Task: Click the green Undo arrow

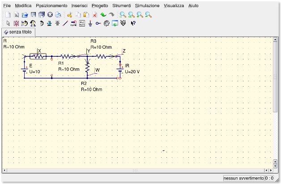Action: pyautogui.click(x=103, y=15)
